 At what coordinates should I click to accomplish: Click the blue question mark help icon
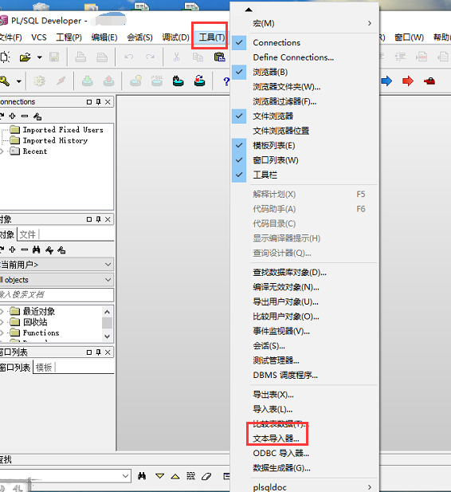coord(225,81)
